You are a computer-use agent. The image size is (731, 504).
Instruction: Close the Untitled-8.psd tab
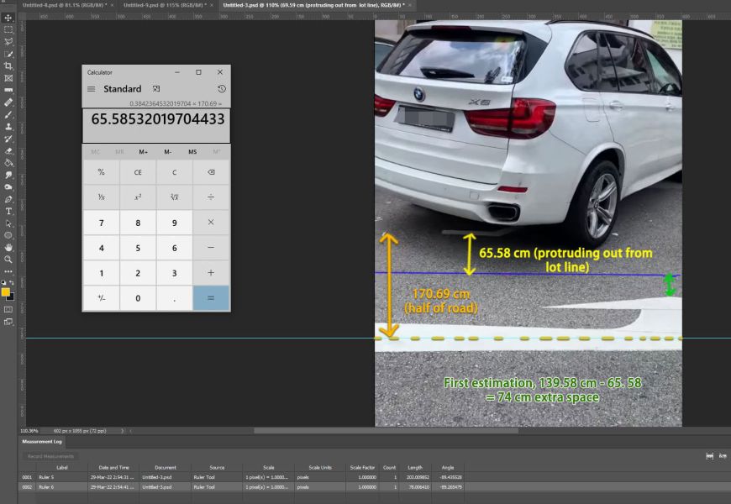[x=113, y=5]
